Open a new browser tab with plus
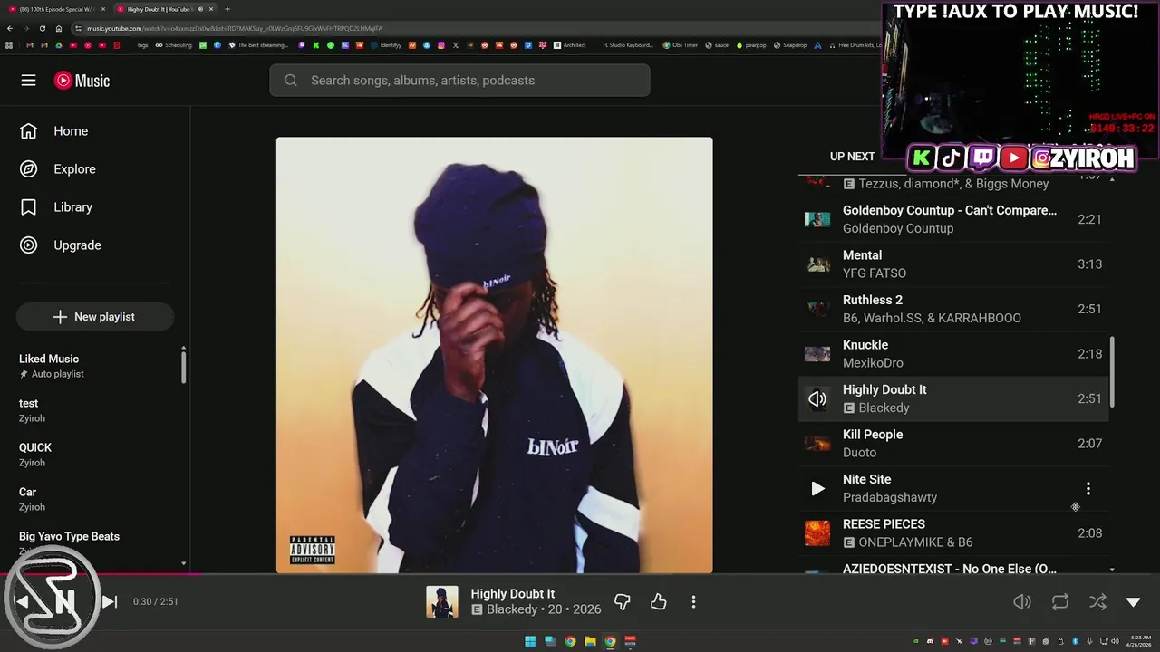Viewport: 1160px width, 652px height. [x=227, y=9]
